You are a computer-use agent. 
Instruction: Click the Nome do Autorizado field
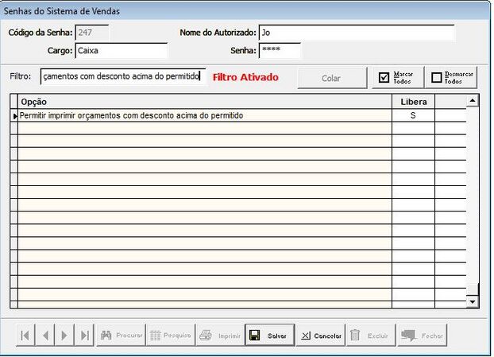coord(357,33)
